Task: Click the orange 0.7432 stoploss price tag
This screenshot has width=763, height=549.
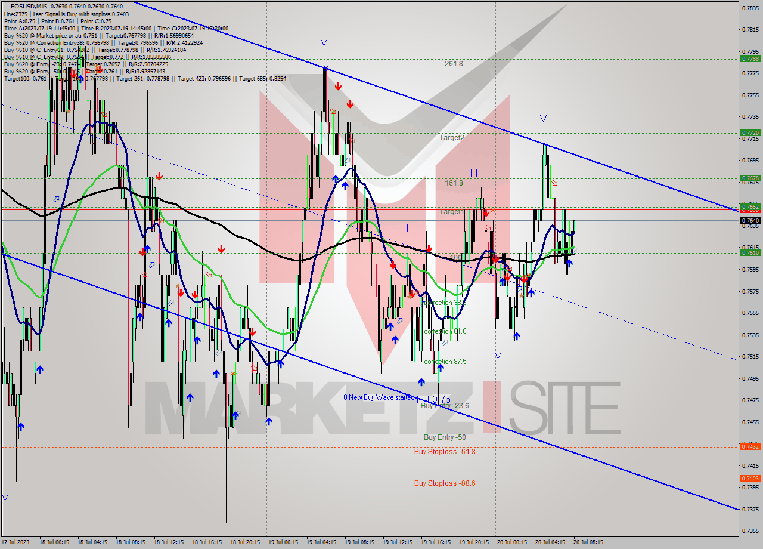Action: [x=750, y=446]
